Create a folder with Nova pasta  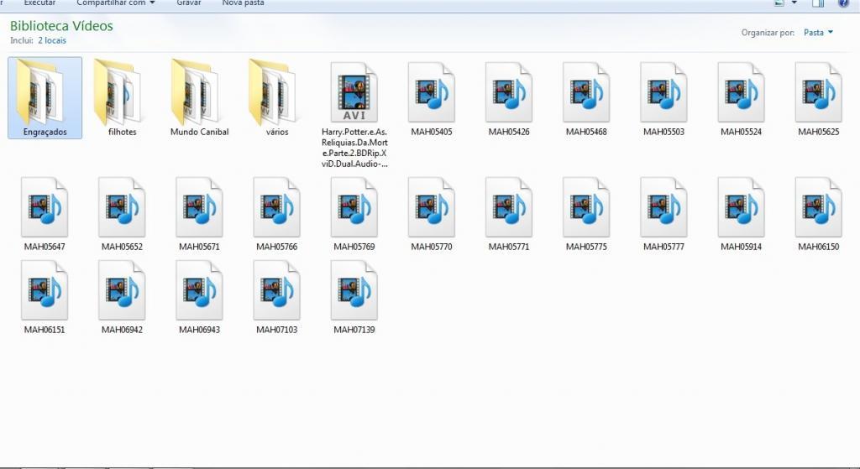[243, 3]
